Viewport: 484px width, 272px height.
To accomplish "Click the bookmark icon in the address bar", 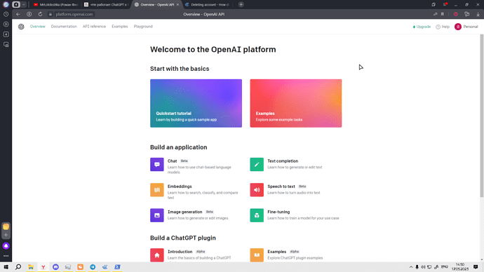I will pyautogui.click(x=443, y=14).
